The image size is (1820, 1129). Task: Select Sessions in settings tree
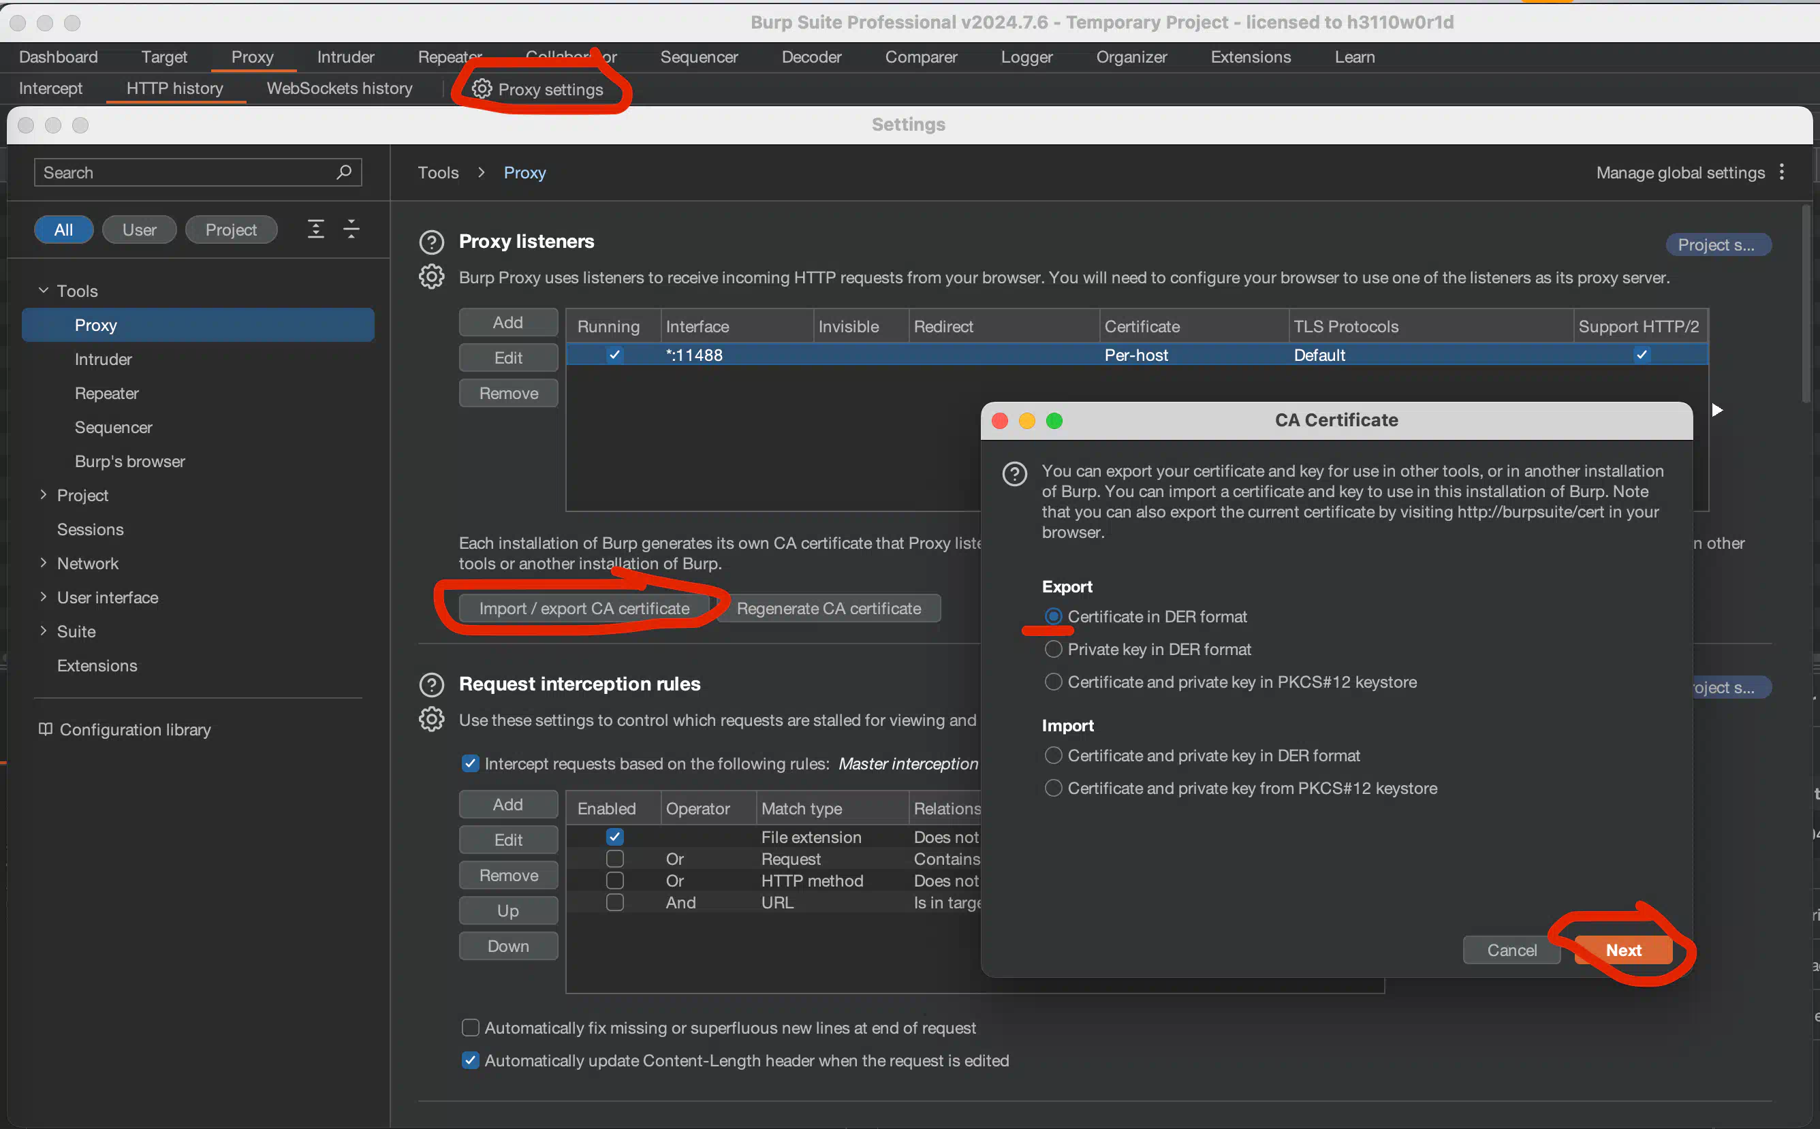[x=91, y=529]
